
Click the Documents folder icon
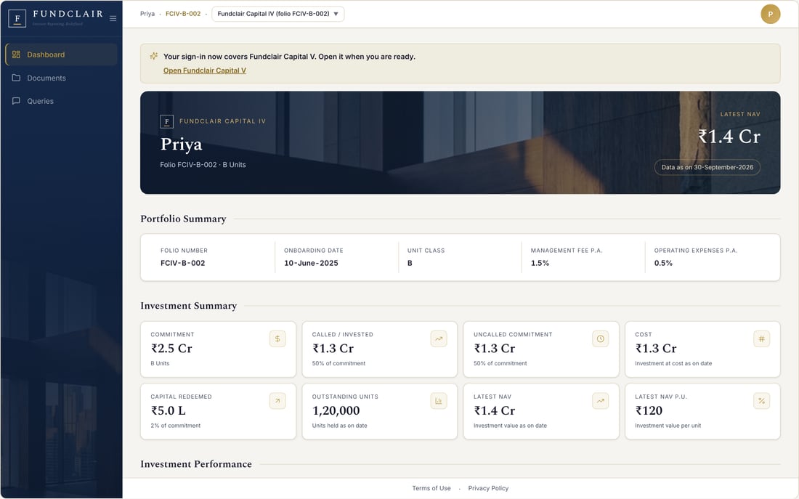[16, 78]
